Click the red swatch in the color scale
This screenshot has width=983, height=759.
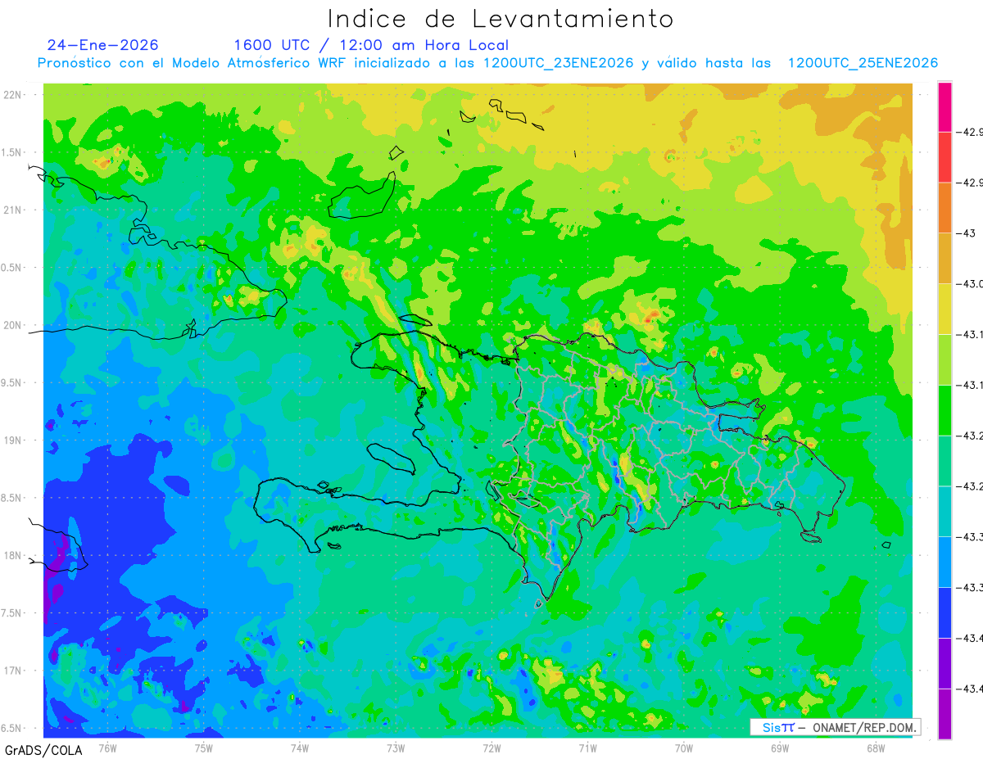tap(944, 157)
